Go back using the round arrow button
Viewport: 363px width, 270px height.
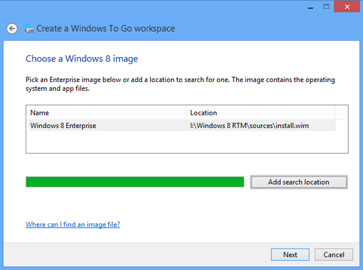click(12, 29)
